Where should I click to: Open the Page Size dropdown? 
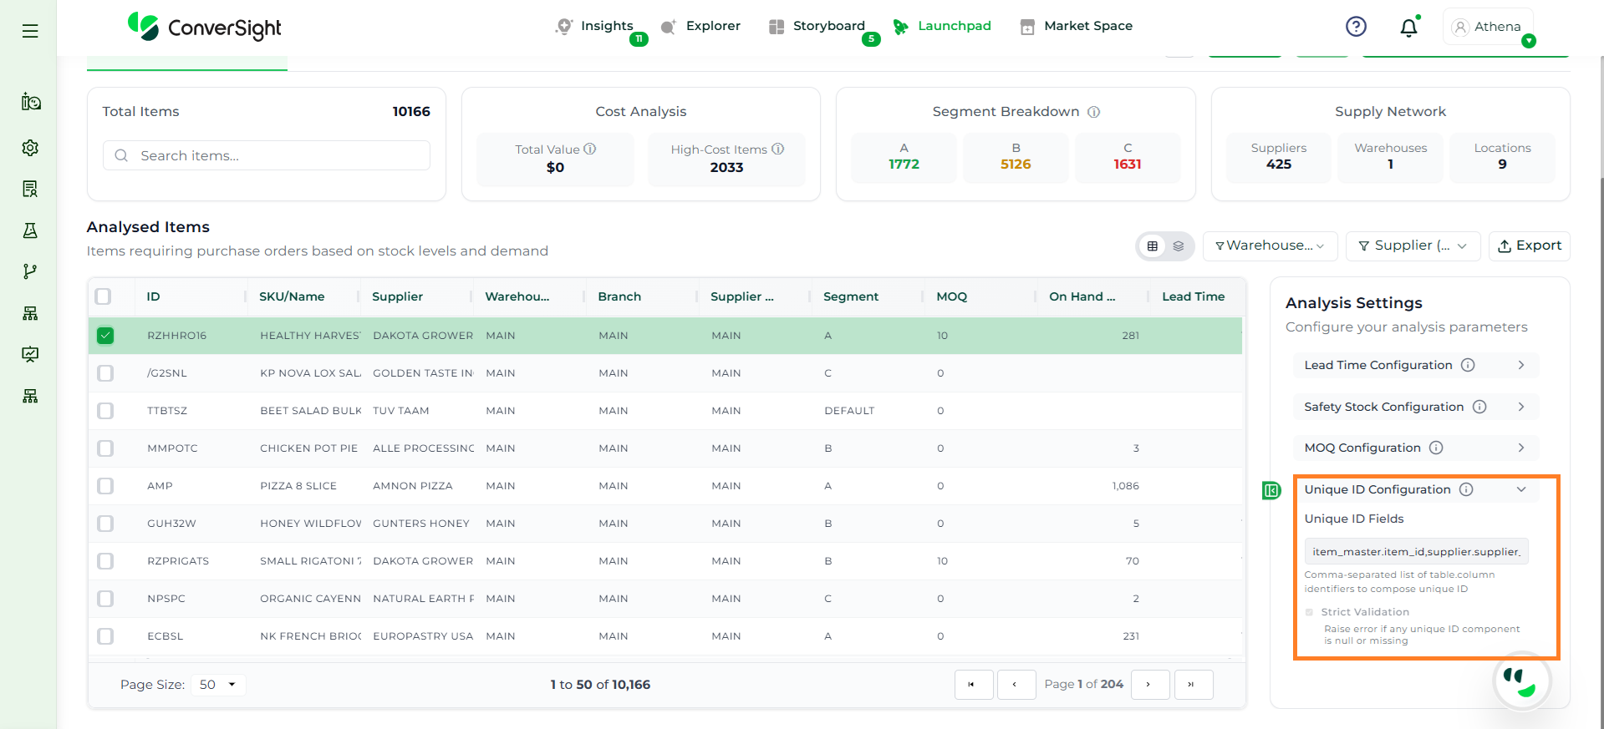click(218, 685)
